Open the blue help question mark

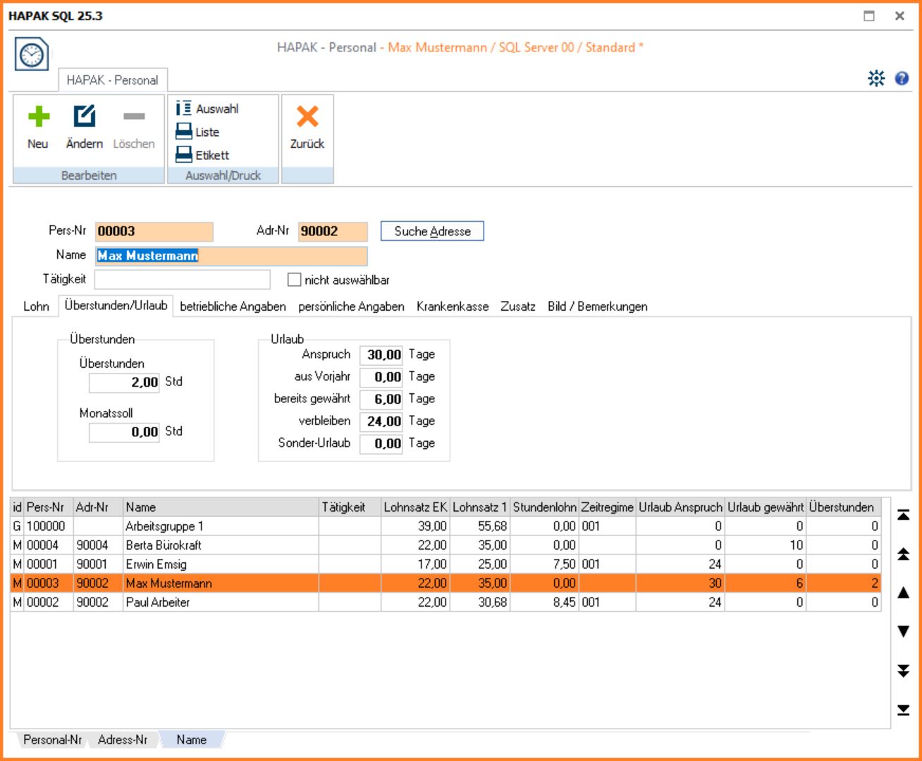902,78
